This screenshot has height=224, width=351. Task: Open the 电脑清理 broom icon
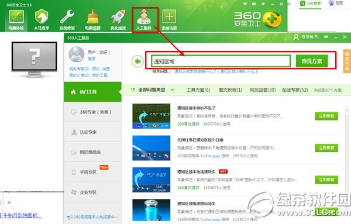click(x=92, y=19)
